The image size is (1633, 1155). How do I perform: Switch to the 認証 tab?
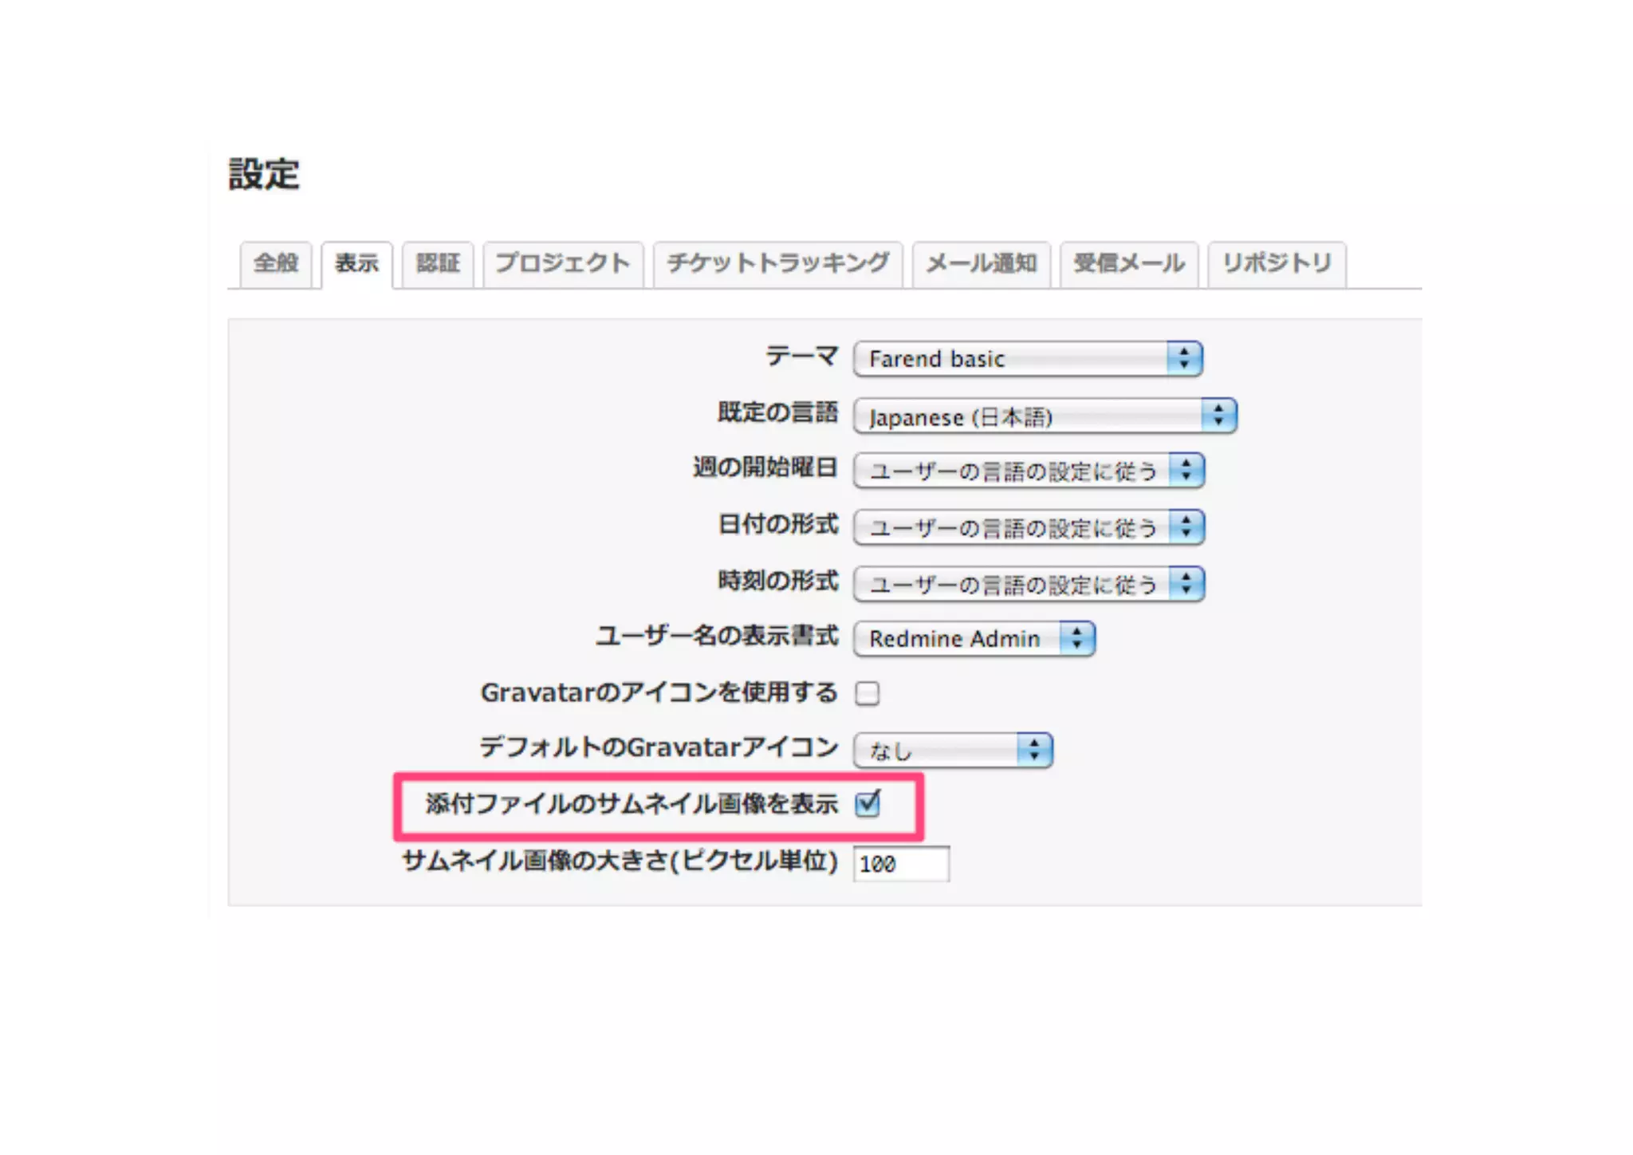pos(438,263)
